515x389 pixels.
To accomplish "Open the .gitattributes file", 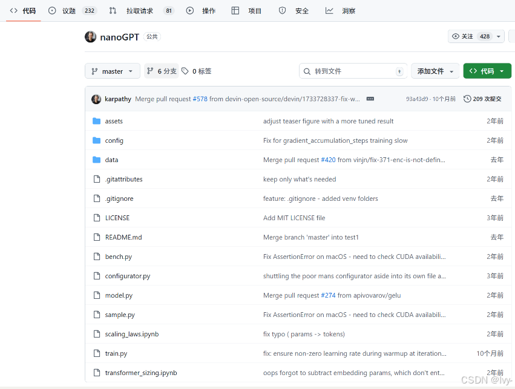I will pyautogui.click(x=124, y=179).
